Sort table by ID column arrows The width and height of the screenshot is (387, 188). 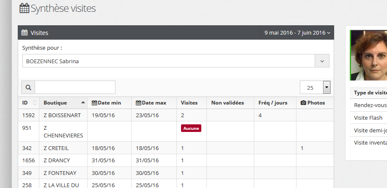point(35,103)
